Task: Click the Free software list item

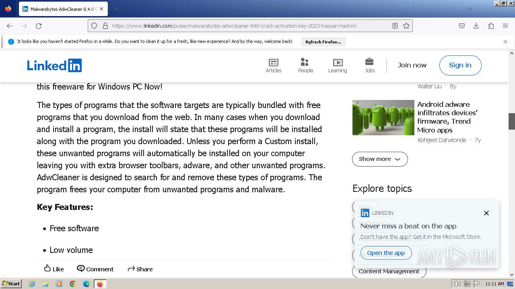Action: [x=74, y=228]
